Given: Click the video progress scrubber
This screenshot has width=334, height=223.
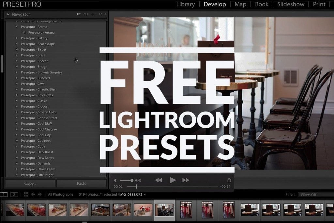Looking at the screenshot, I should (x=136, y=186).
